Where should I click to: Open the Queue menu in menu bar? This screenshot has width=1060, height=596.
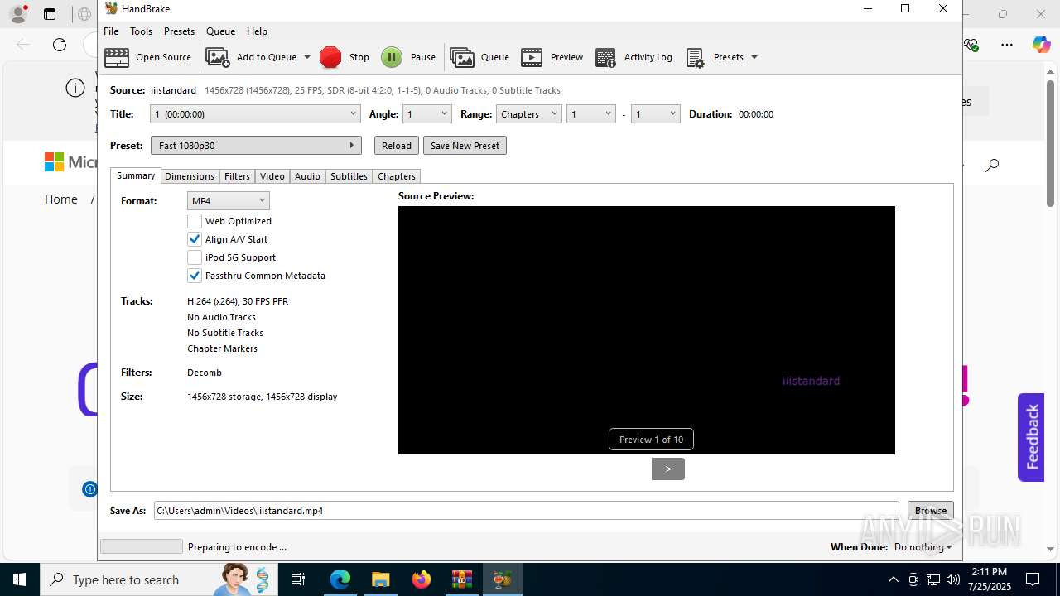coord(220,31)
